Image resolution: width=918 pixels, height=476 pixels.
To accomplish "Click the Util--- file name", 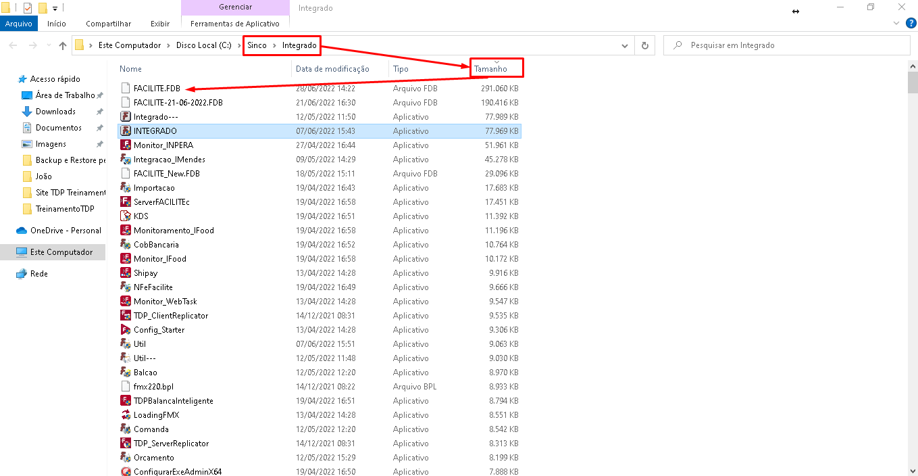I will click(145, 358).
